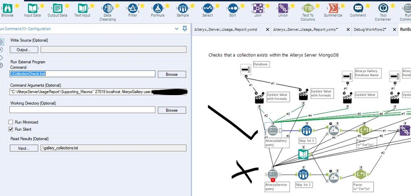Select the teal Text Input tool on canvas

pyautogui.click(x=304, y=154)
